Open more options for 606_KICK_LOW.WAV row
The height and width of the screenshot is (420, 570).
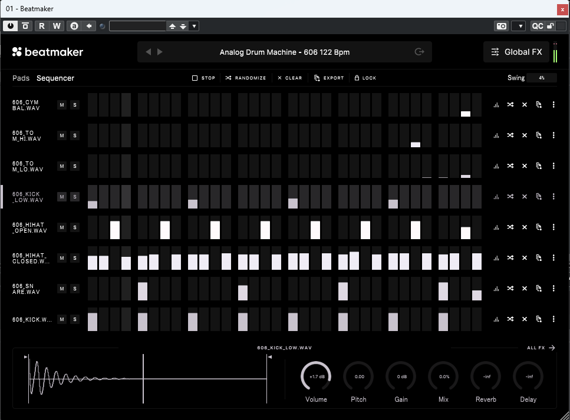click(x=553, y=197)
